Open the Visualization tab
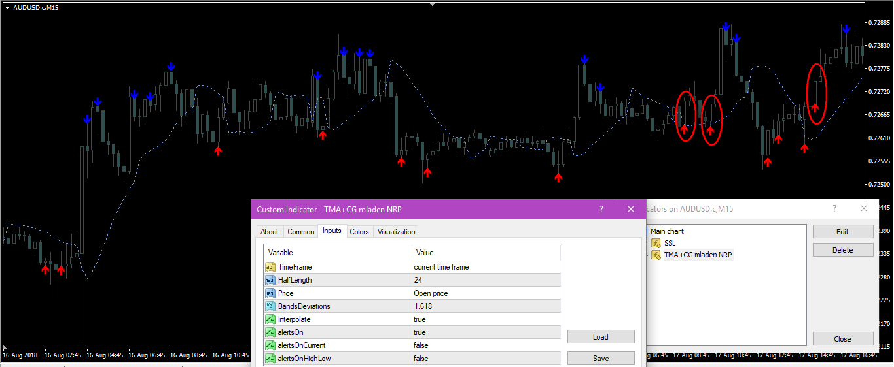The image size is (894, 367). 397,232
